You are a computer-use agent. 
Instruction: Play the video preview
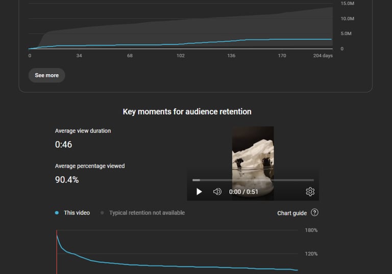(x=199, y=192)
